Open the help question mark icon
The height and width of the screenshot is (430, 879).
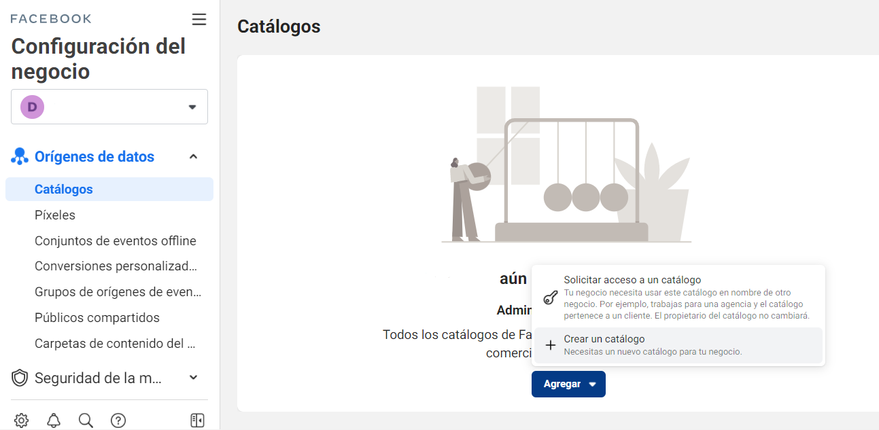point(118,420)
